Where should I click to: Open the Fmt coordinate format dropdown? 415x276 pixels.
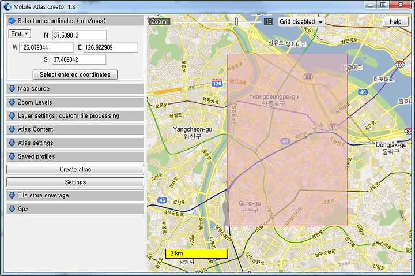tap(20, 34)
